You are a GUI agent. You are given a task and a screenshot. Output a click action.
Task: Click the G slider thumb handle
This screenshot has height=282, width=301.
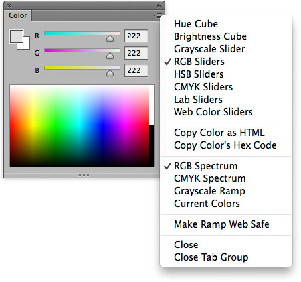pos(110,56)
